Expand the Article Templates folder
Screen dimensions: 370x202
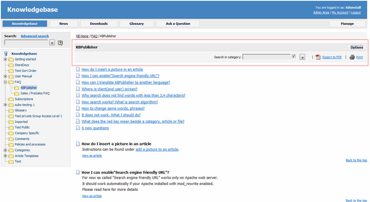(5, 156)
